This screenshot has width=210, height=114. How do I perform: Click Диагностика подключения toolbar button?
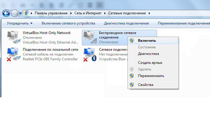click(126, 23)
